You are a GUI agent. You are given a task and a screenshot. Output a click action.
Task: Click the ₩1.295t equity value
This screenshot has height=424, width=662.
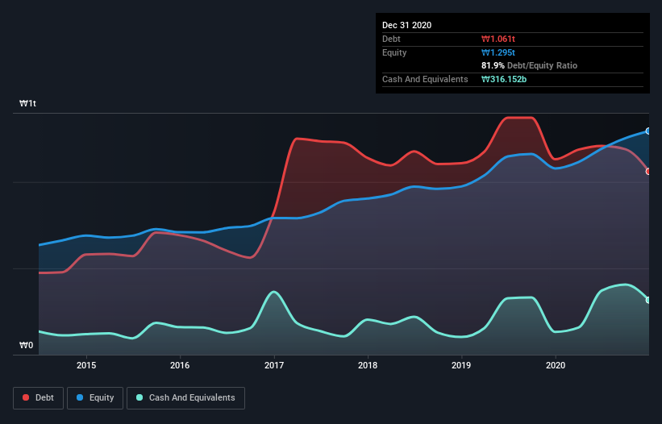(498, 52)
